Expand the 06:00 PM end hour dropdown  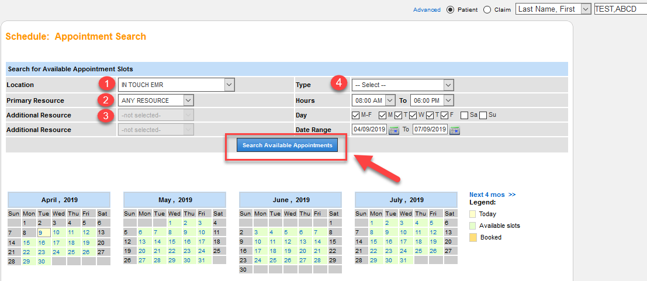(x=431, y=100)
